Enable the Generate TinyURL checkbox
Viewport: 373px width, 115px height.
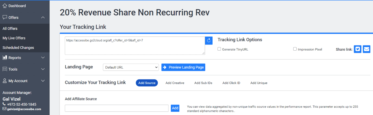pos(219,49)
